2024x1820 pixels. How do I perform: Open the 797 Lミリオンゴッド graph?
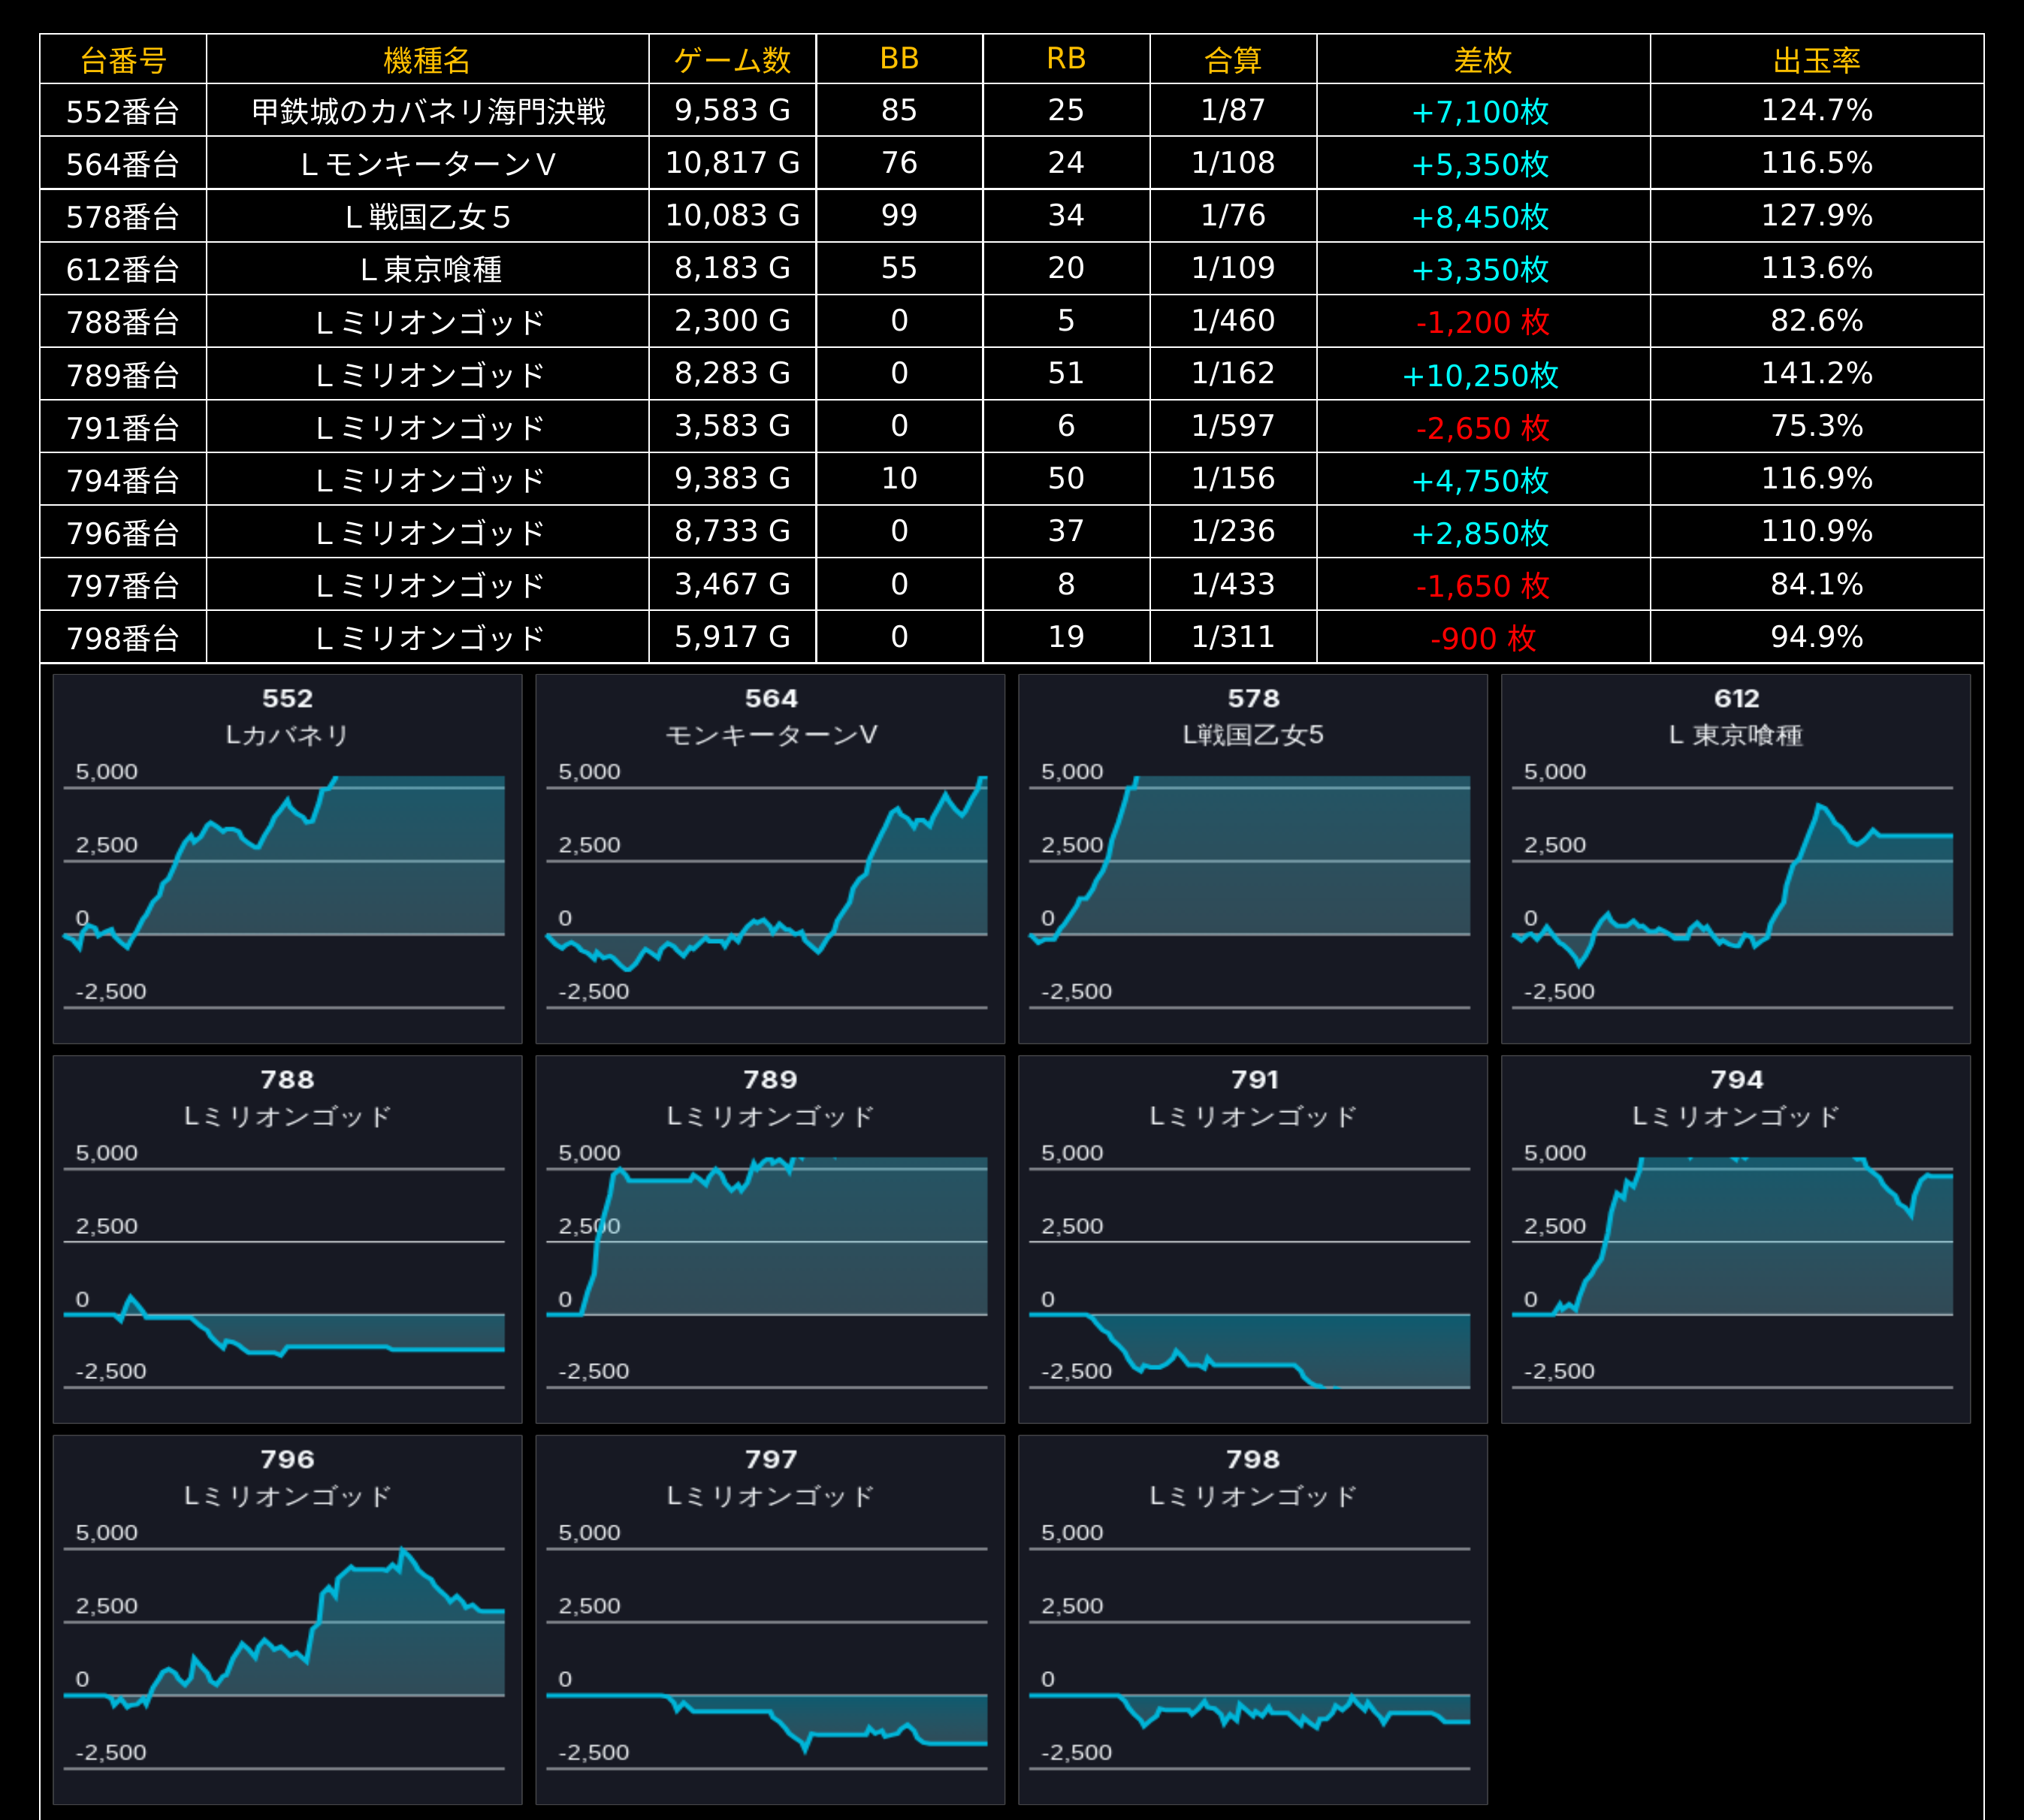click(770, 1620)
